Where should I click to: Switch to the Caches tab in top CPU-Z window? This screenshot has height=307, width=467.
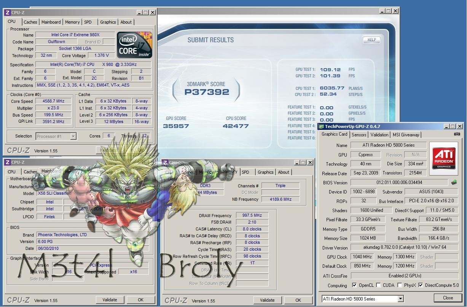(x=30, y=22)
